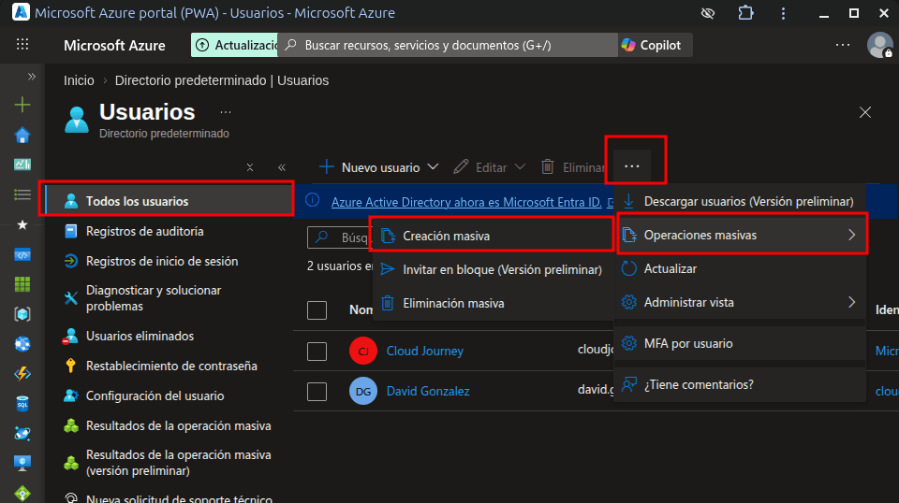
Task: Open the David Gonzalez user link
Action: click(x=428, y=391)
